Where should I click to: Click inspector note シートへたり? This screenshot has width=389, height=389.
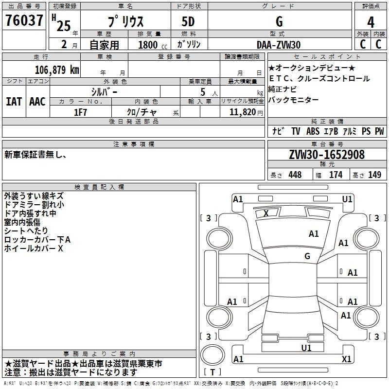click(26, 230)
